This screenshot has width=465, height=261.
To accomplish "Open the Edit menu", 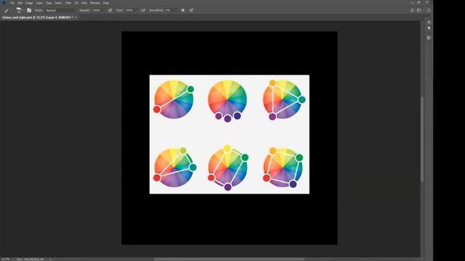I will [x=20, y=3].
